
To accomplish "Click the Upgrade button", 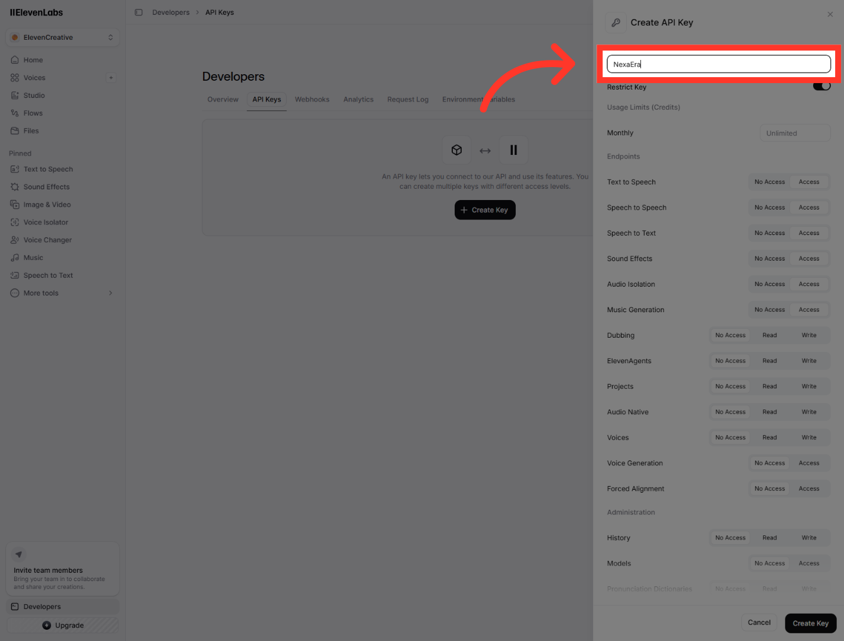I will [63, 626].
